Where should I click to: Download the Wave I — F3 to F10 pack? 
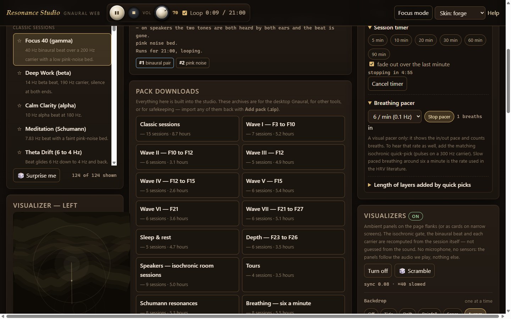click(293, 129)
